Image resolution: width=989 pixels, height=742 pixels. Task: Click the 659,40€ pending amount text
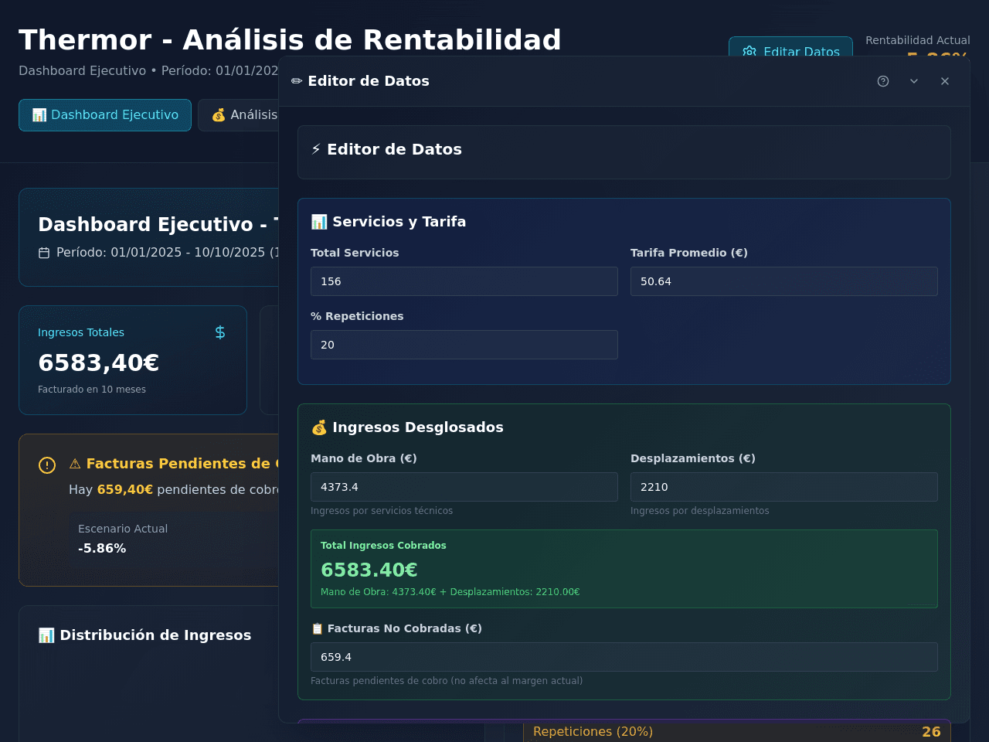pos(125,490)
